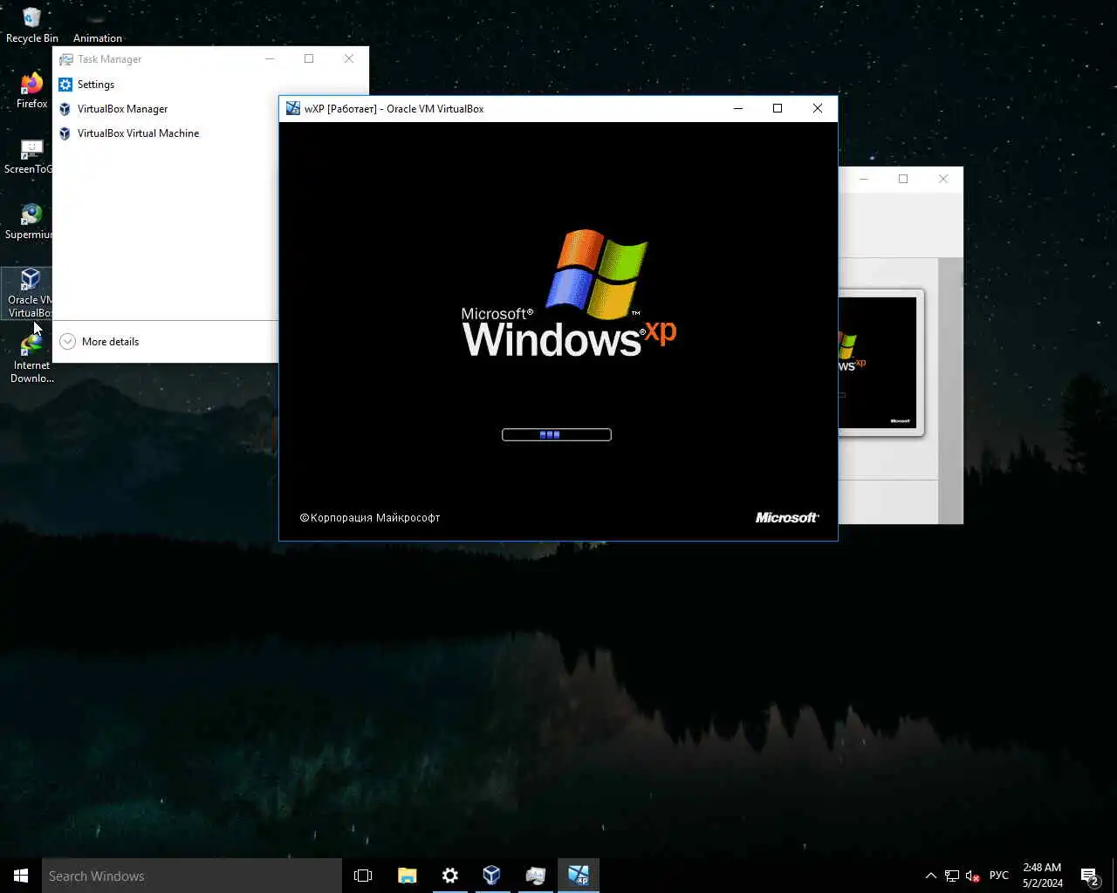This screenshot has width=1117, height=893.
Task: Open the clock showing 2:48 AM
Action: [1043, 876]
